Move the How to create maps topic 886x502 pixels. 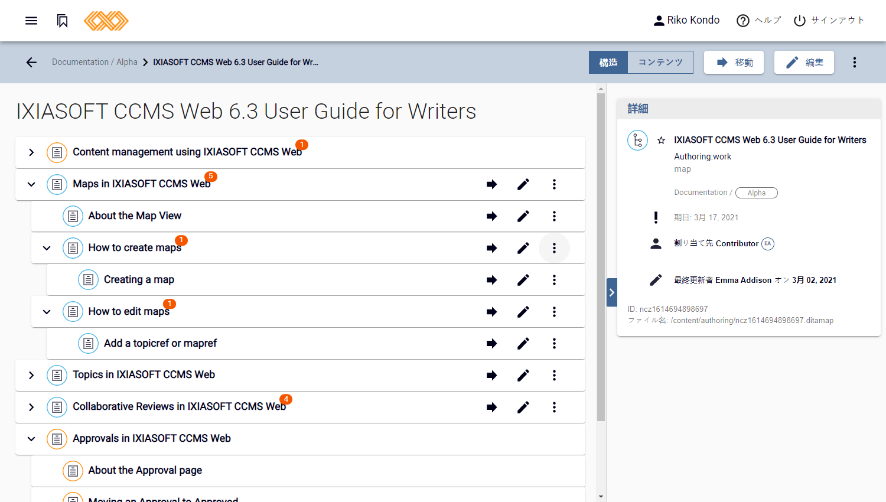(491, 248)
